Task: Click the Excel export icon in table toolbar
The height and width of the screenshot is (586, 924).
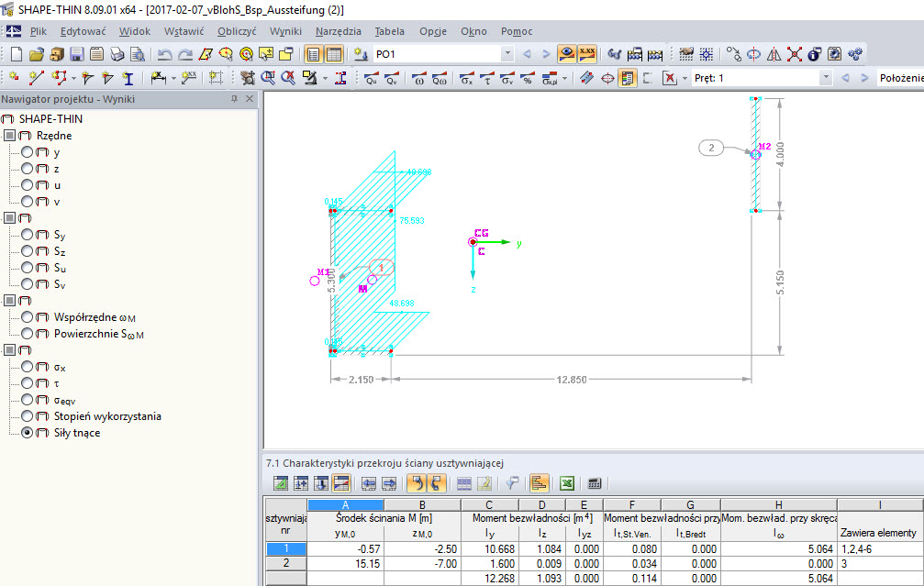Action: tap(567, 483)
